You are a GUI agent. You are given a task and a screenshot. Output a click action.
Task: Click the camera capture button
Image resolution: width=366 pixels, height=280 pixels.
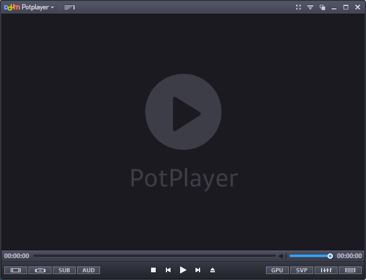coord(40,270)
